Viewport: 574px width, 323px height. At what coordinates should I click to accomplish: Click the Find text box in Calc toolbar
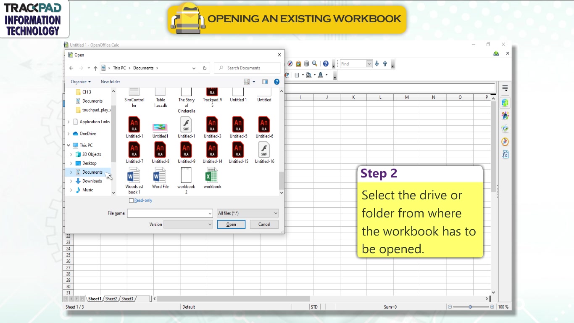pyautogui.click(x=353, y=64)
